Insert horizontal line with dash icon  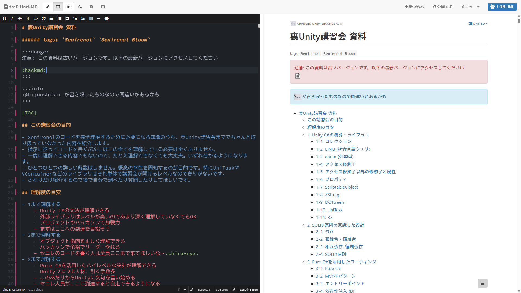pos(99,18)
